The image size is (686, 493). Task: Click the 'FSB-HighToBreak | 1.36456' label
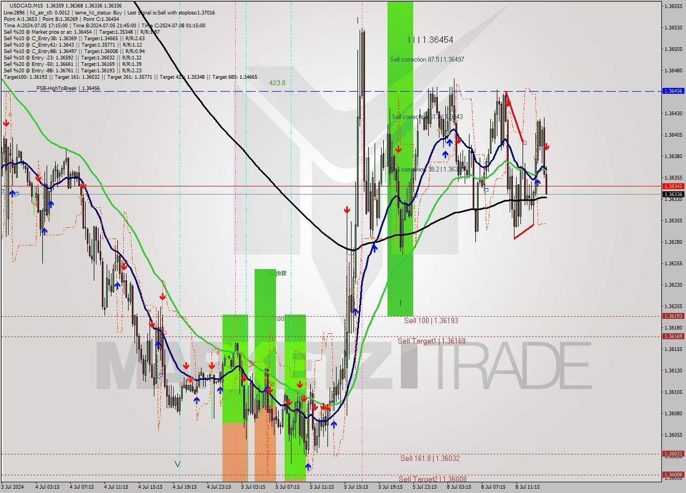coord(68,88)
